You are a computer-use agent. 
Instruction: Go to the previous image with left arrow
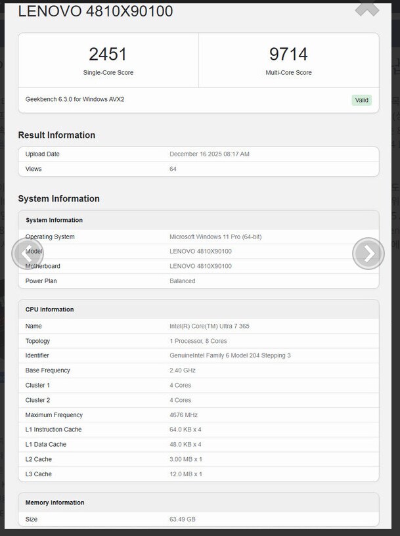pos(28,253)
